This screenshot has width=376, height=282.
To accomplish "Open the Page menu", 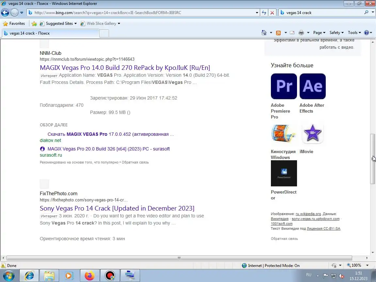I will pyautogui.click(x=319, y=33).
